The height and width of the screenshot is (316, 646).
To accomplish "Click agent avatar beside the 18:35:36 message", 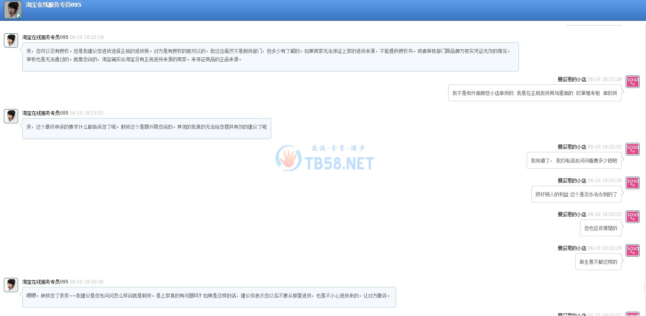I will tap(11, 285).
